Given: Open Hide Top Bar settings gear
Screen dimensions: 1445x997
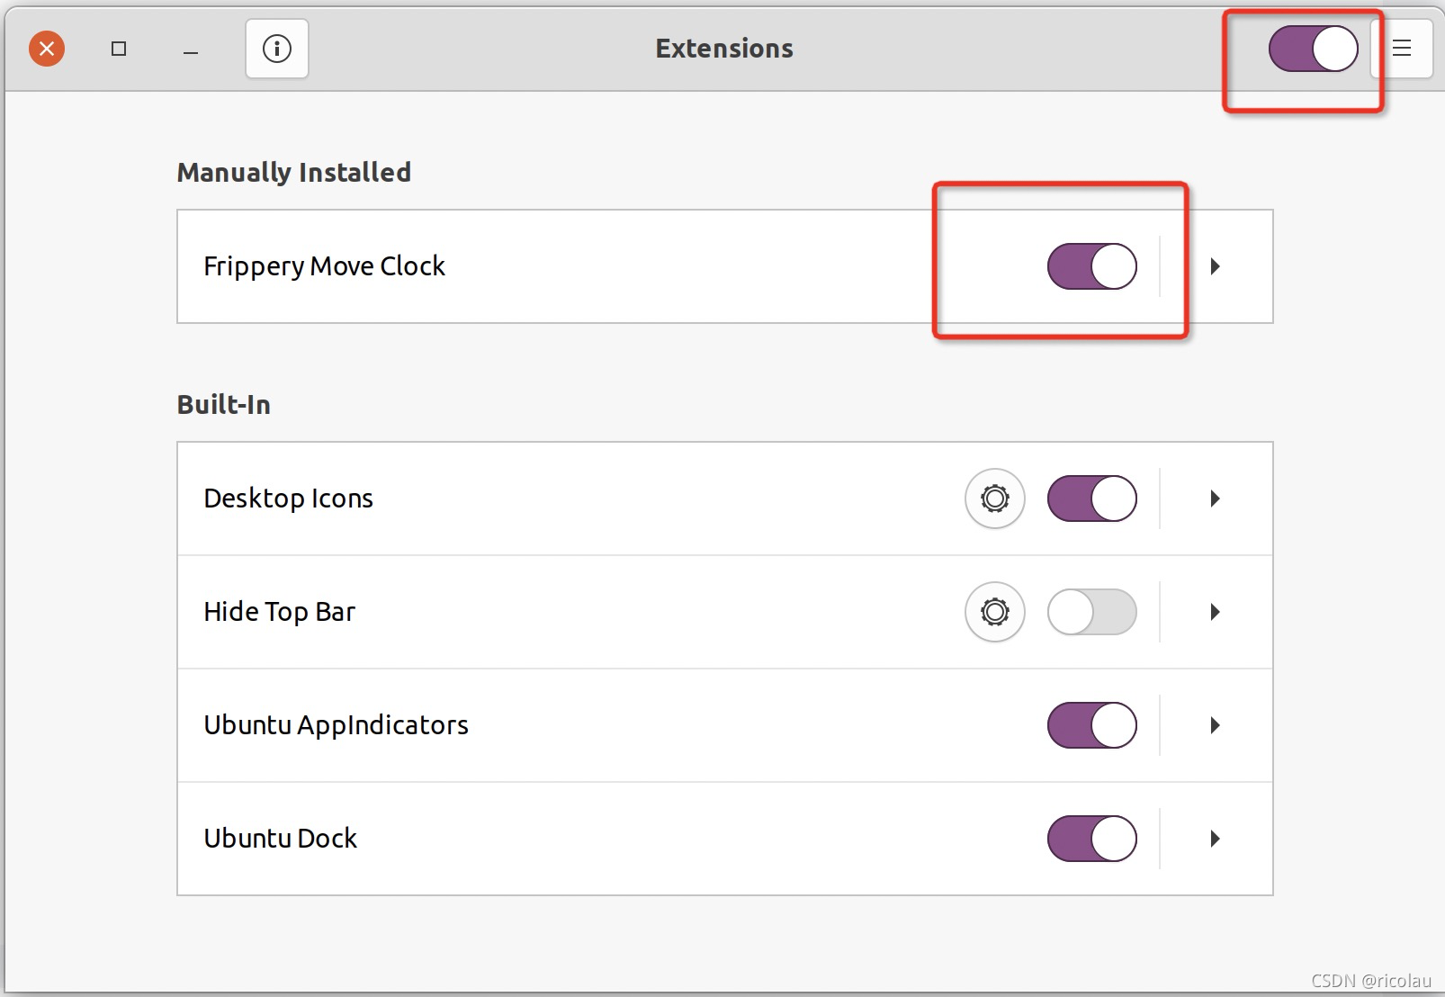Looking at the screenshot, I should tap(995, 612).
